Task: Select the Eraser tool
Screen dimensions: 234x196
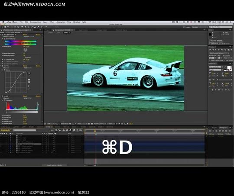Action: (x=38, y=27)
